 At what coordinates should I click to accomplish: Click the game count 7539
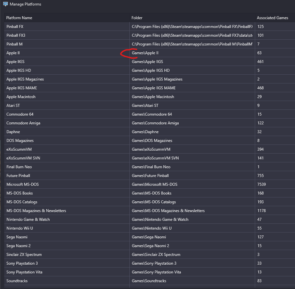click(x=262, y=184)
